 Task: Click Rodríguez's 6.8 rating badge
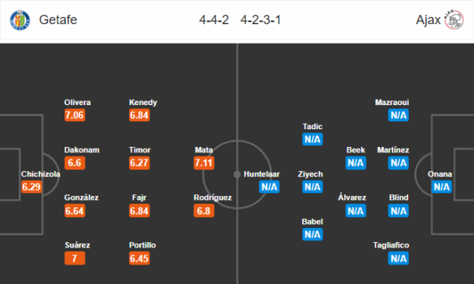pyautogui.click(x=204, y=211)
